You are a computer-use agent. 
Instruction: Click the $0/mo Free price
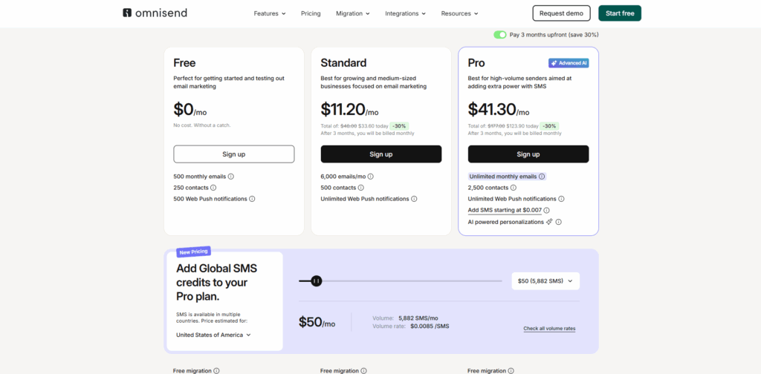(190, 110)
